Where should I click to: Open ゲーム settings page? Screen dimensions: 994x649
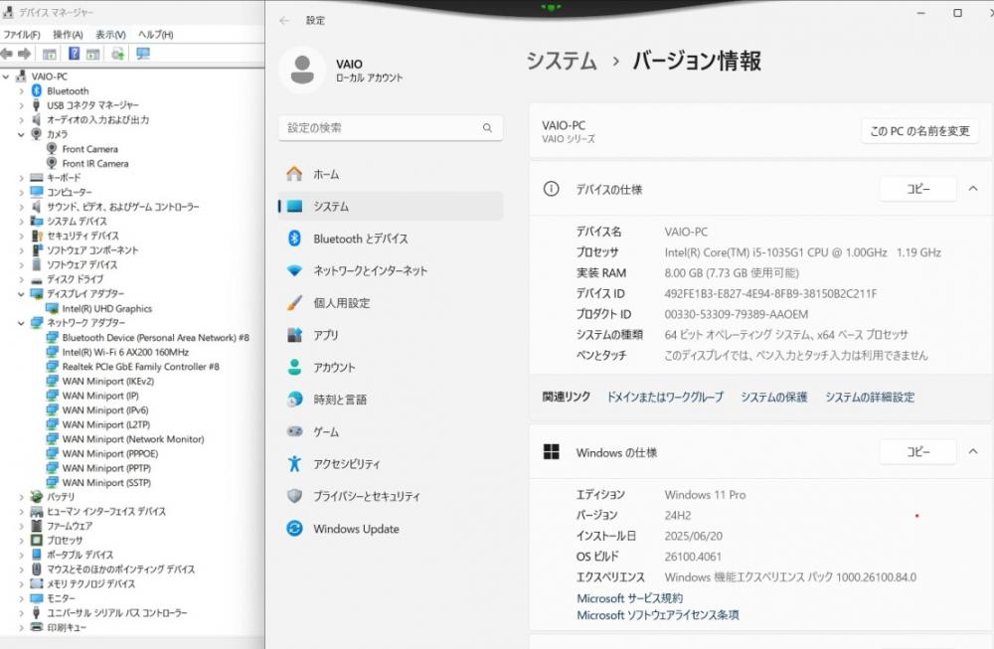point(391,431)
